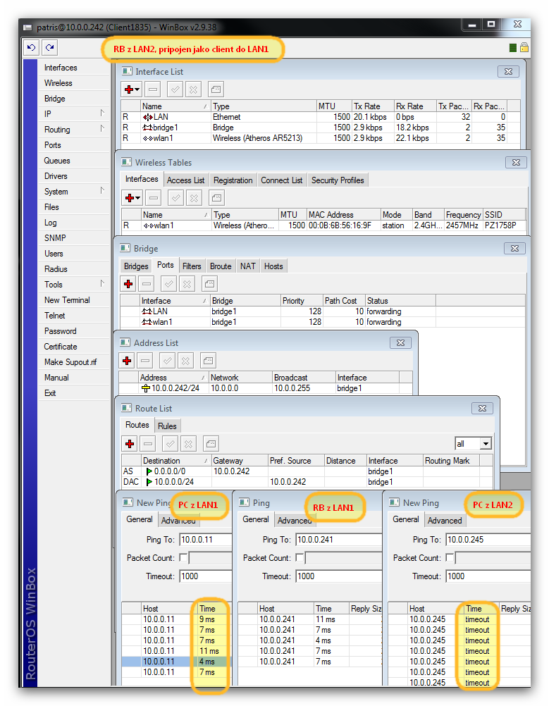Open Bridge from the sidebar menu
Image resolution: width=549 pixels, height=706 pixels.
click(x=54, y=99)
